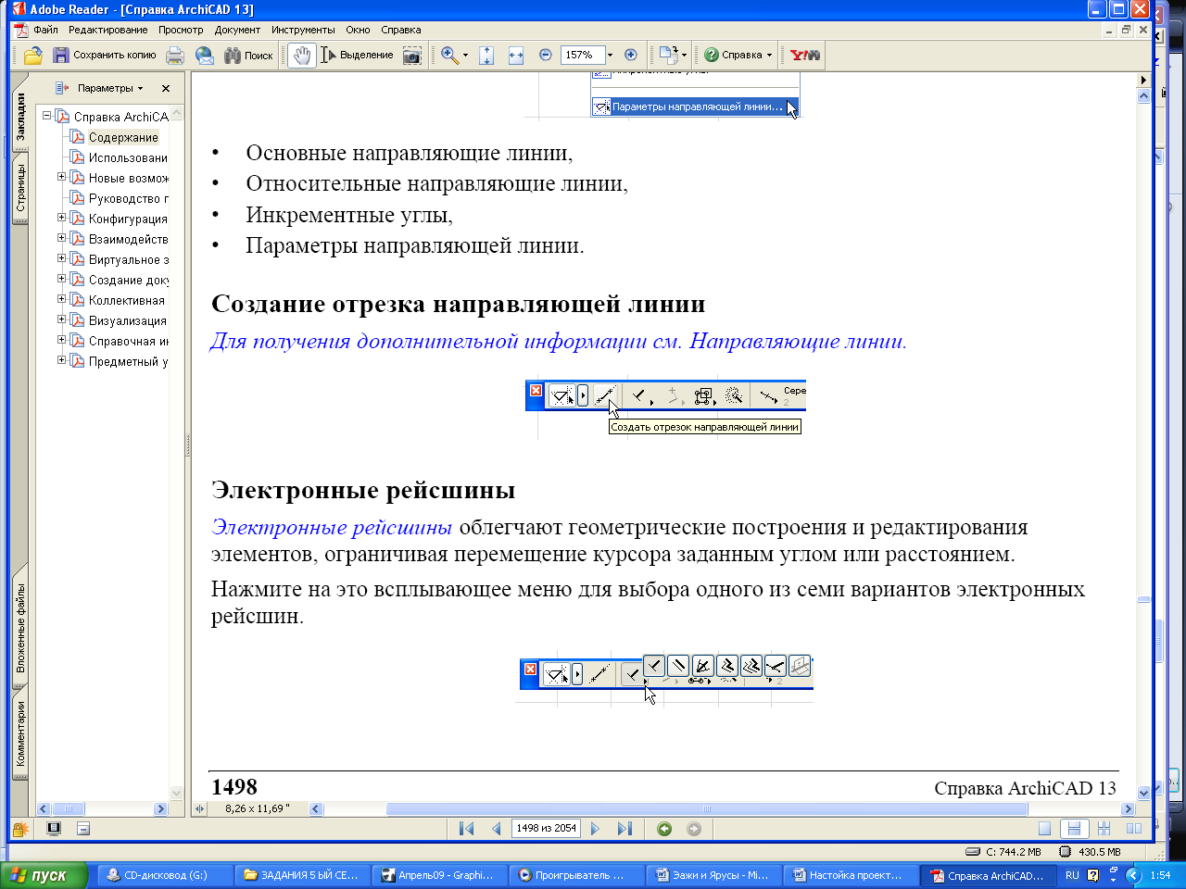
Task: Open zoom tool dropdown arrow
Action: pos(465,56)
